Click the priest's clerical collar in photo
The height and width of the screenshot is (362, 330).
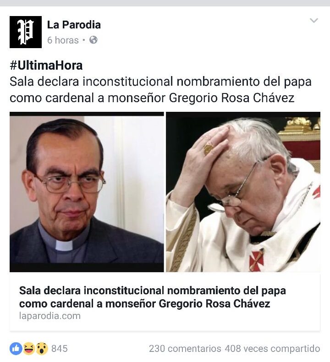pos(64,246)
